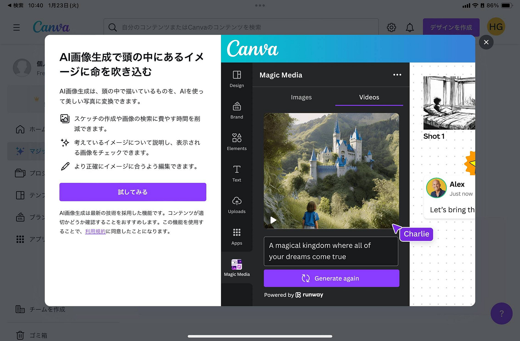Open the hamburger menu icon
Image resolution: width=520 pixels, height=341 pixels.
coord(16,27)
